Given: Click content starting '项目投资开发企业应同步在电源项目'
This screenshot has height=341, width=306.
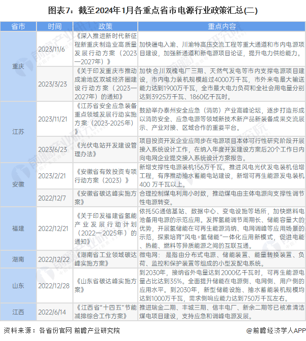Looking at the screenshot, I should point(221,149).
